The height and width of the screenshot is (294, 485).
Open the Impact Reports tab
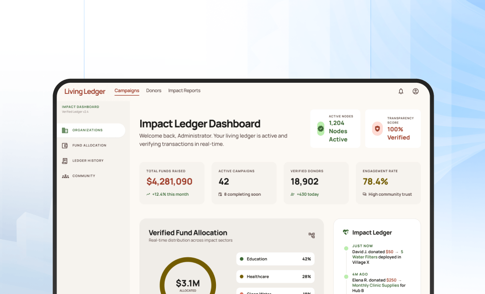point(184,90)
